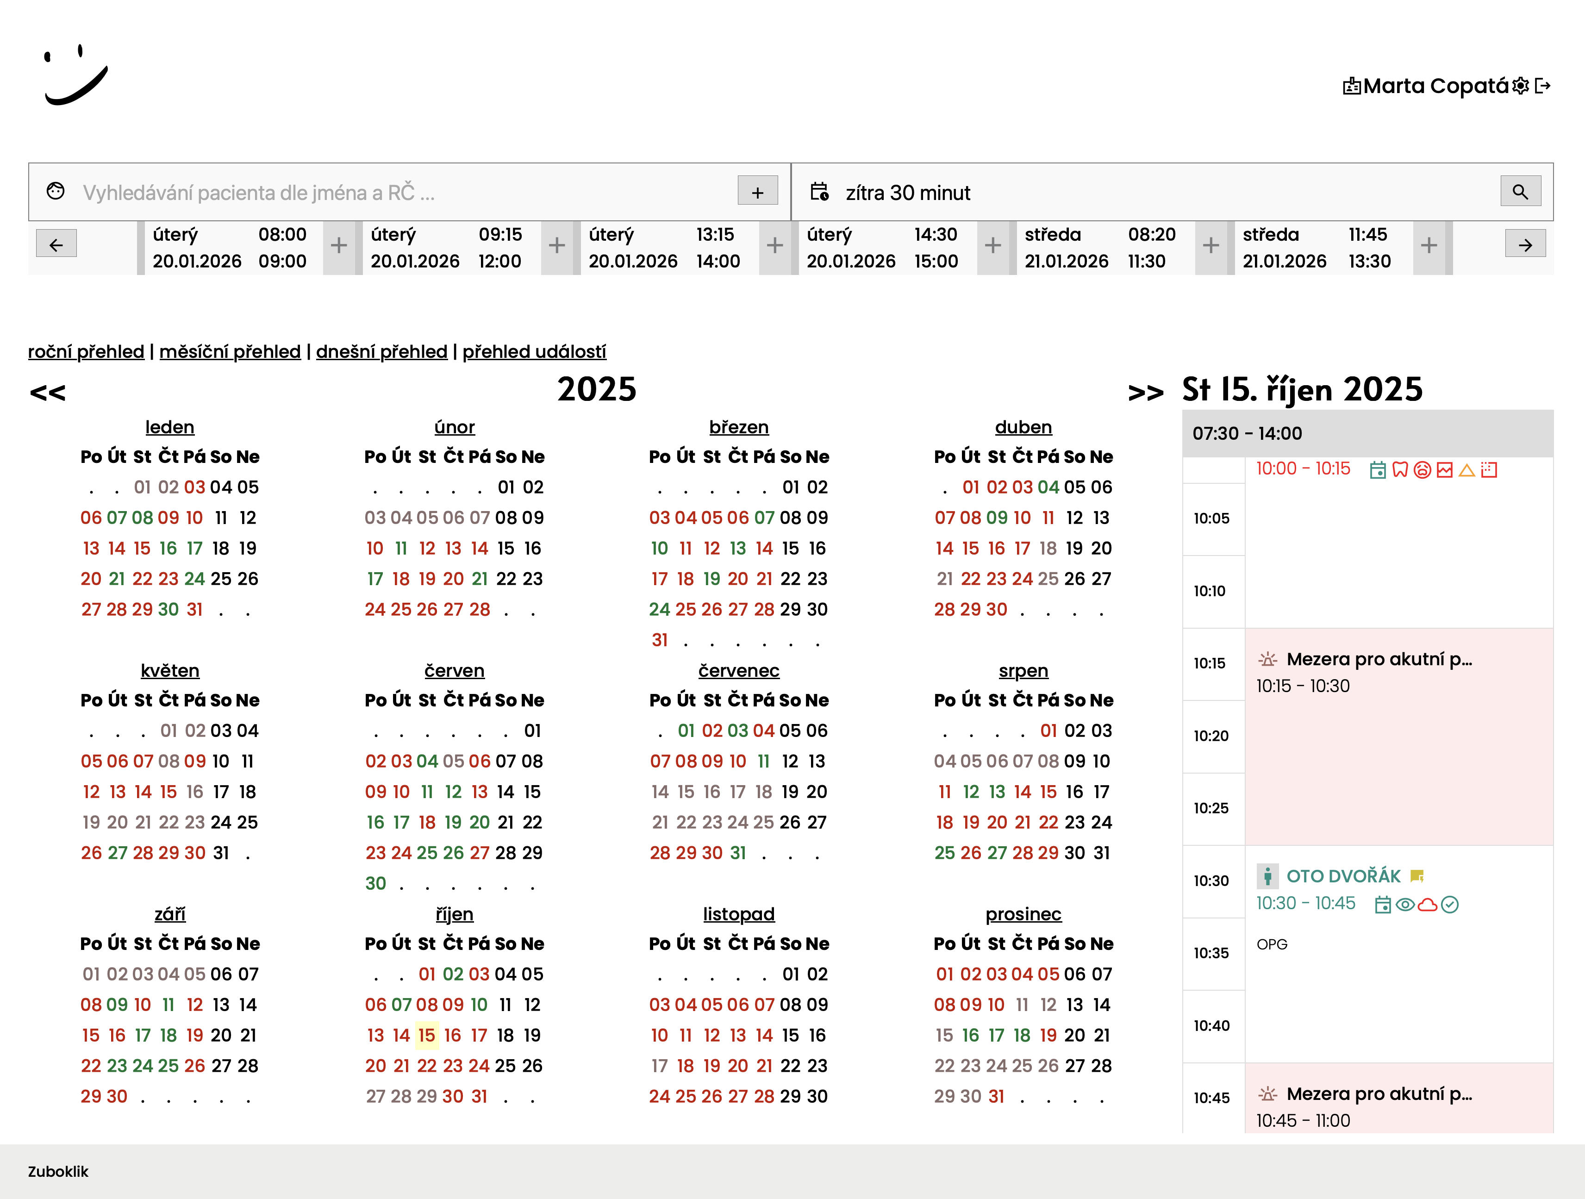Open the říjen month link
Screen dimensions: 1585x1199
coord(454,914)
